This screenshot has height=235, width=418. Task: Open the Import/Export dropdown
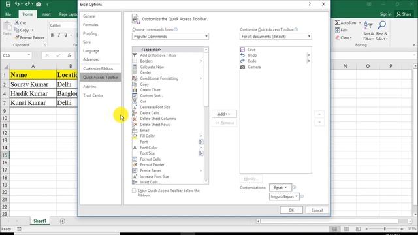coord(284,196)
